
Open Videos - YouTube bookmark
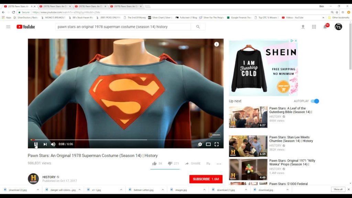coord(293,18)
